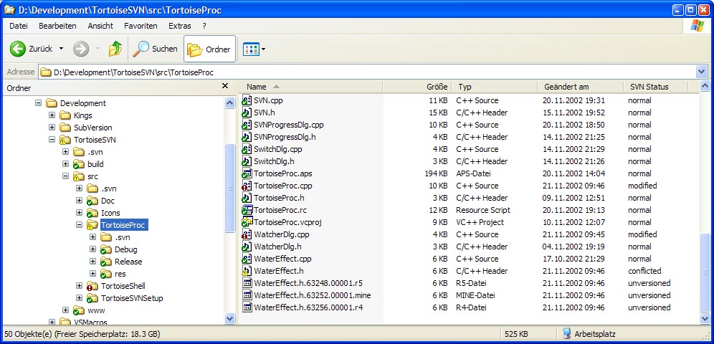Open the views button dropdown arrow
This screenshot has height=344, width=714.
pos(263,49)
